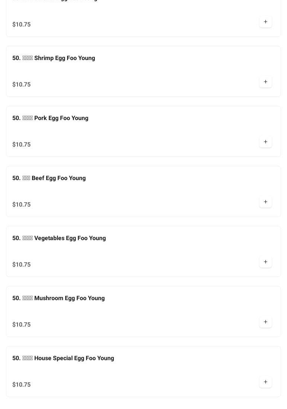This screenshot has width=287, height=409.
Task: Add the topmost partially visible item to cart
Action: click(x=265, y=22)
